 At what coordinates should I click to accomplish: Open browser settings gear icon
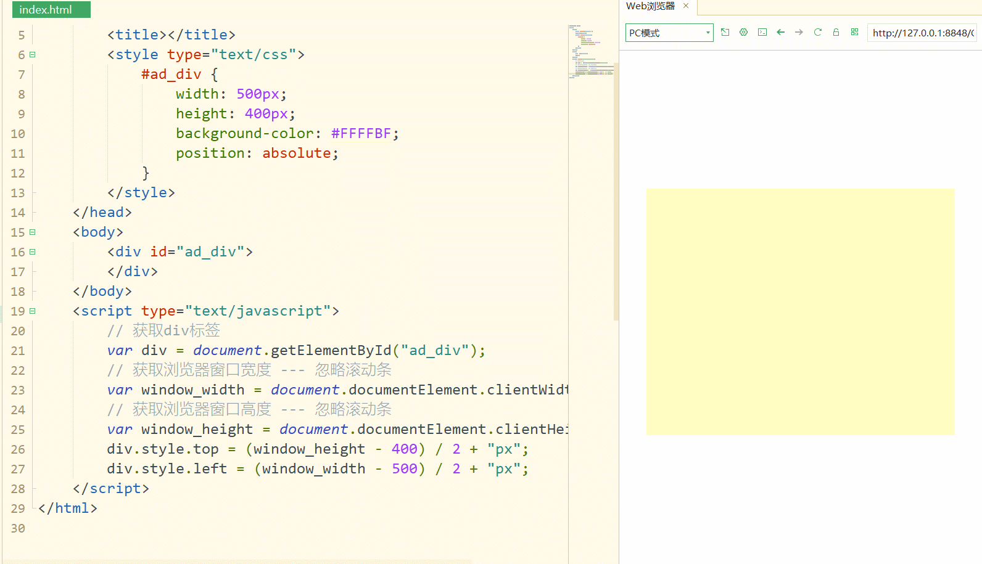[744, 32]
